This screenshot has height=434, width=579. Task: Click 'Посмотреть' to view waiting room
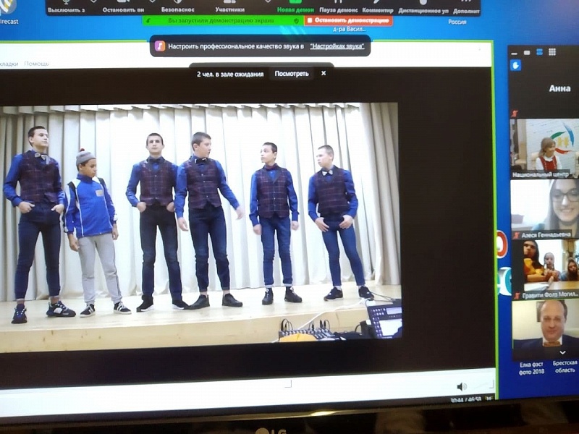click(291, 73)
